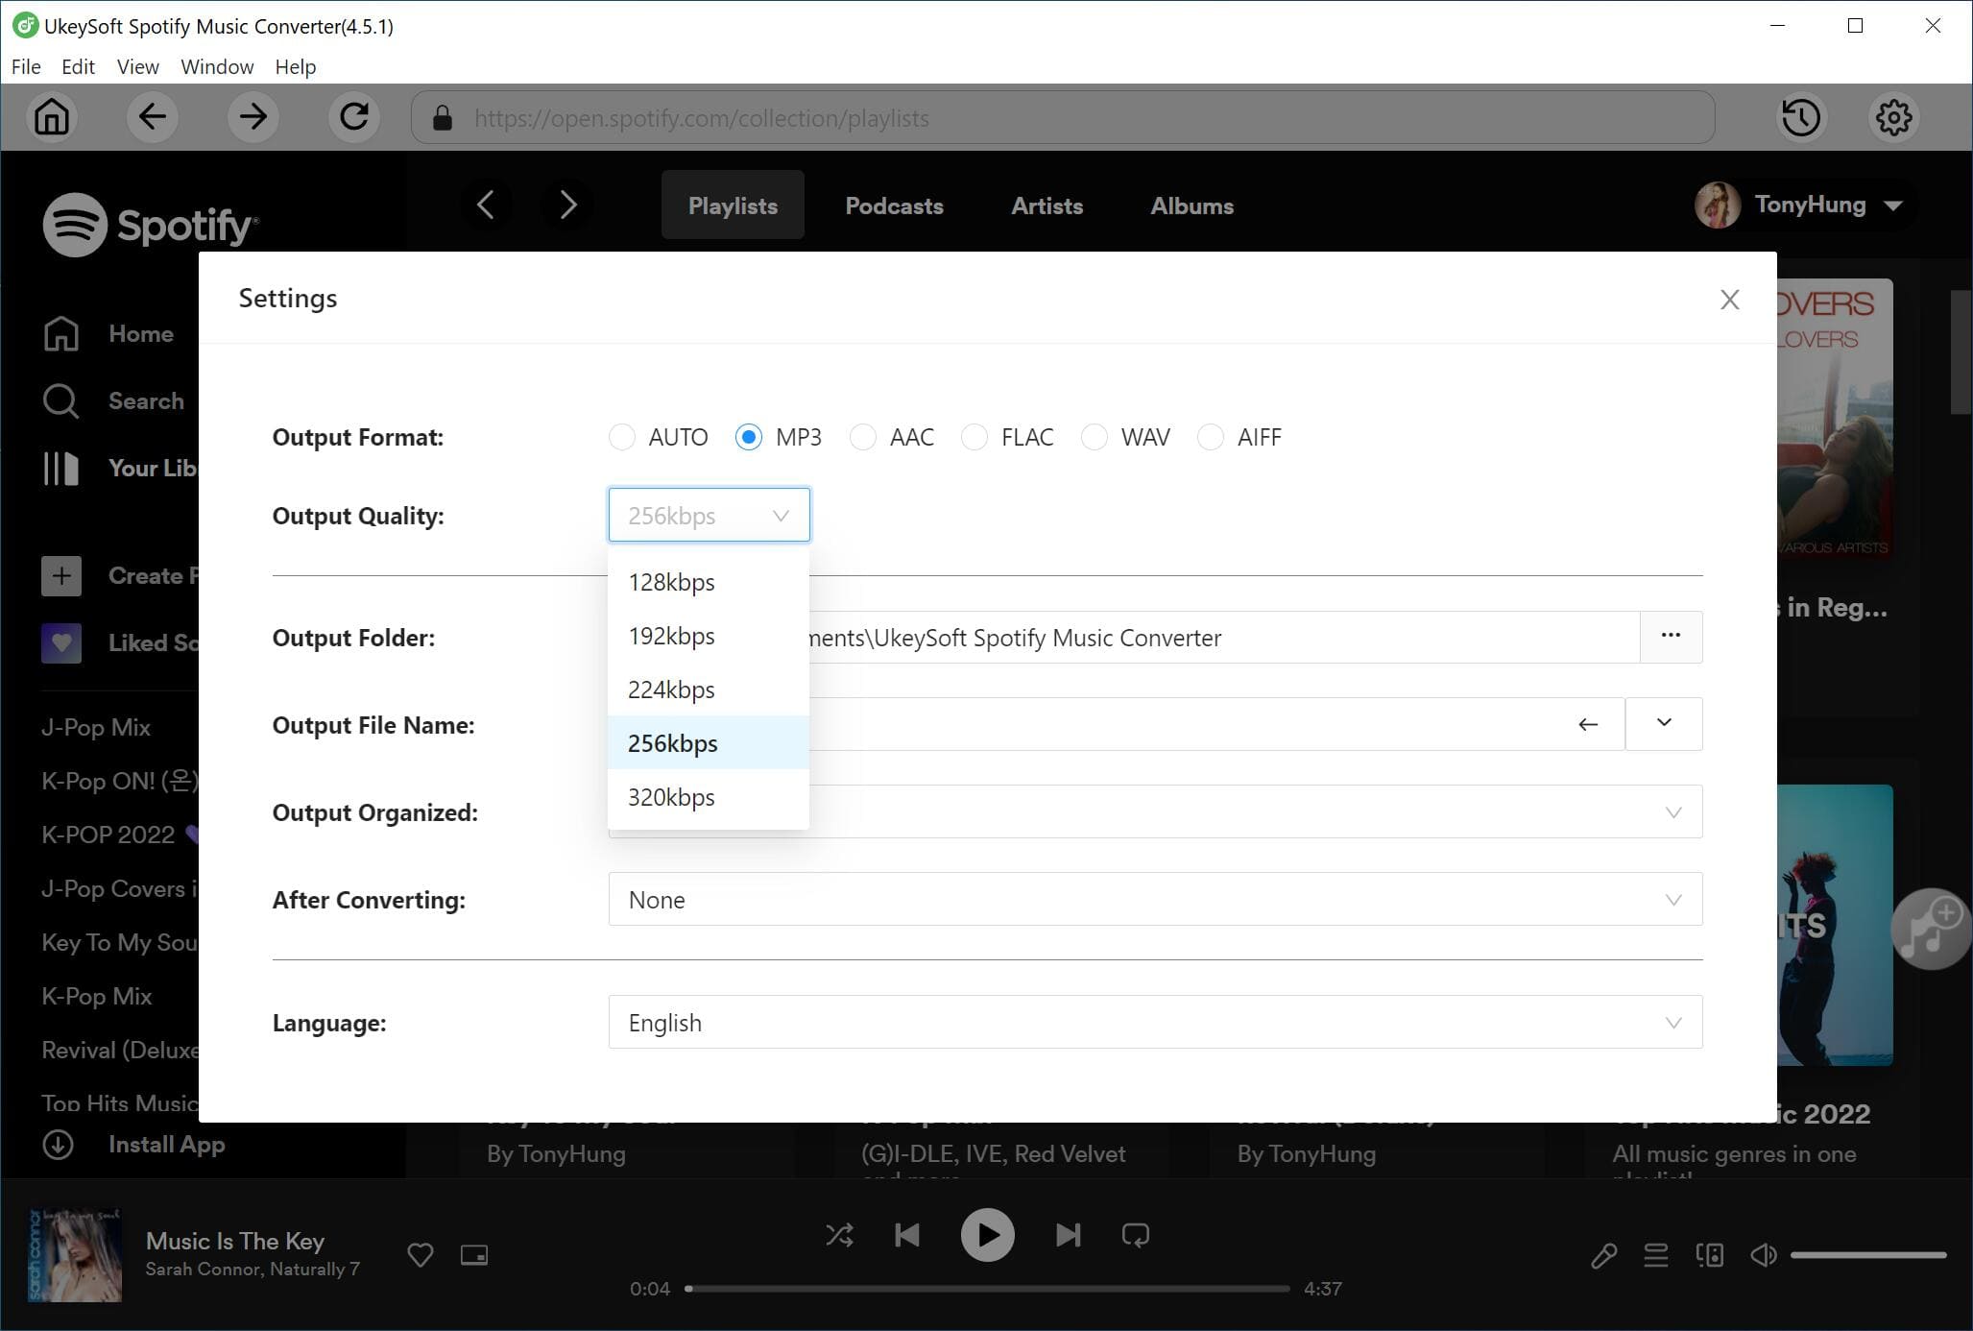Click the history/recent icon in toolbar
Image resolution: width=1973 pixels, height=1331 pixels.
tap(1801, 117)
